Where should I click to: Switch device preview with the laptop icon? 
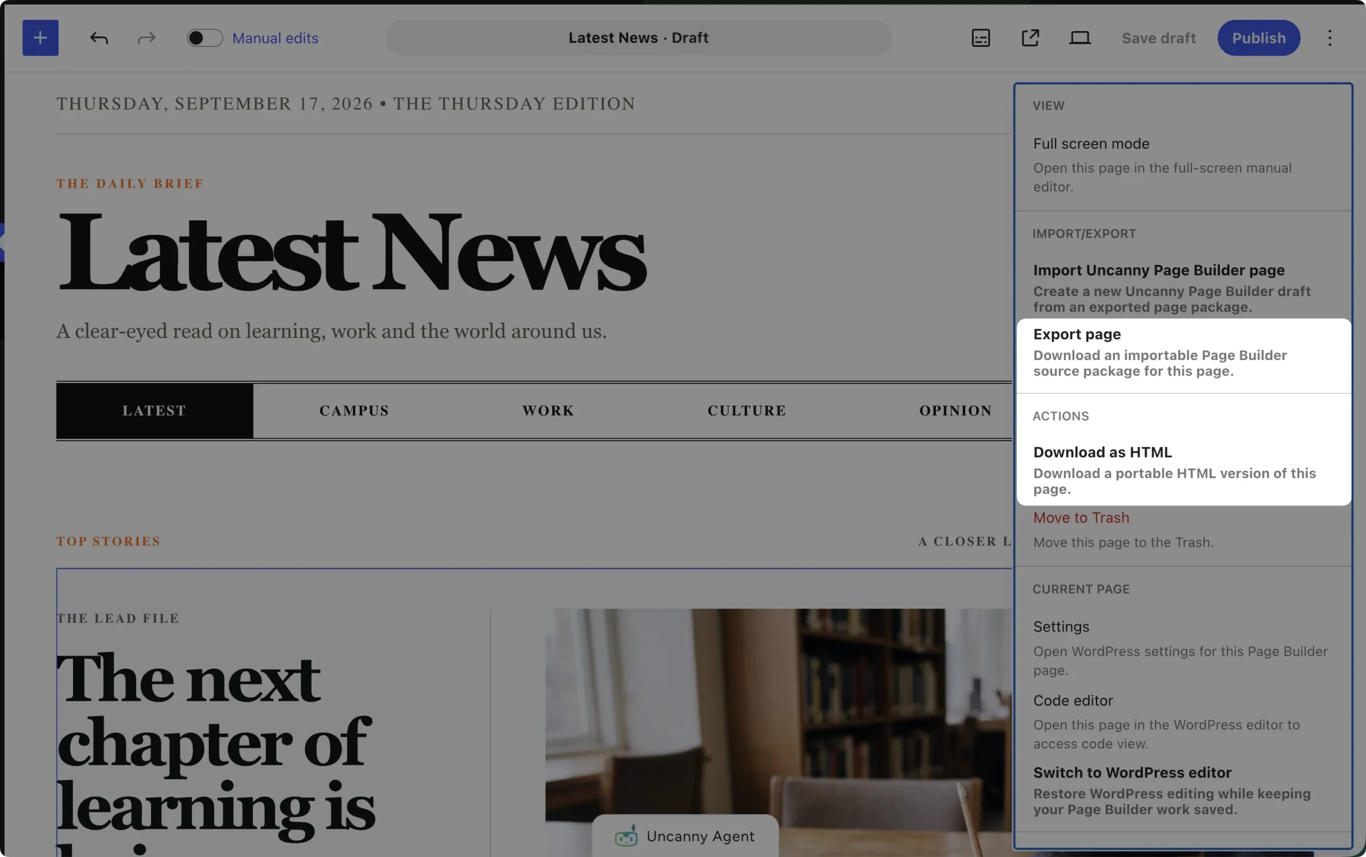1079,38
